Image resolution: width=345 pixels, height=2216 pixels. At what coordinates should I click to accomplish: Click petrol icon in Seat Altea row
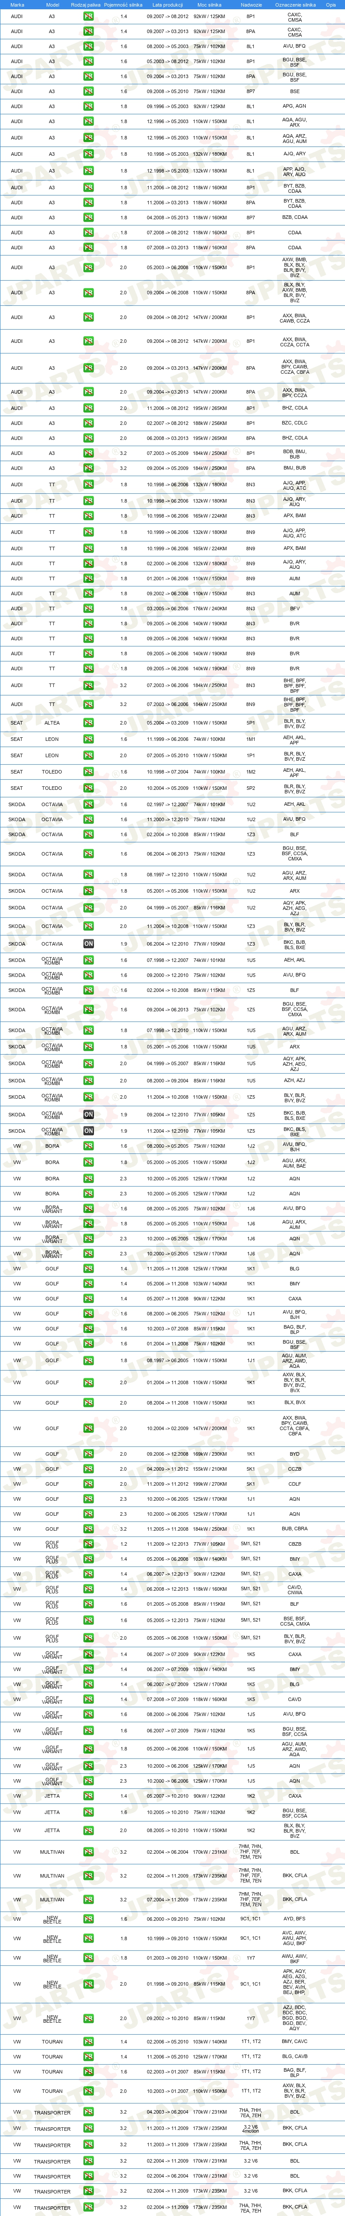pyautogui.click(x=89, y=723)
